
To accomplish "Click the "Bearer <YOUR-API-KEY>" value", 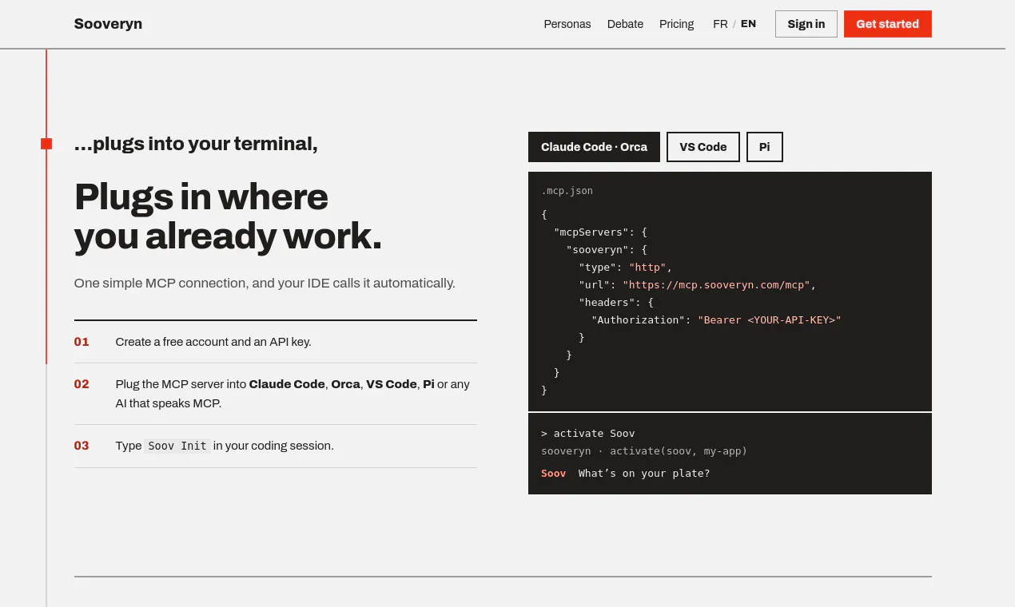I will coord(770,320).
